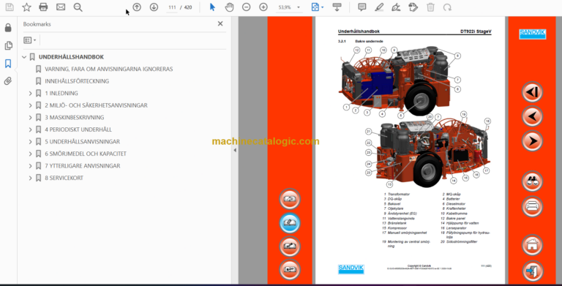Open 1 INLEDNING bookmark text
Viewport: 562px width, 286px height.
click(x=61, y=93)
